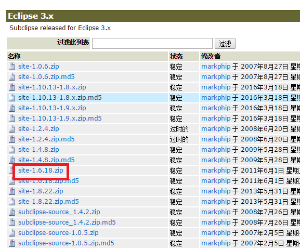Screen dimensions: 300x249
Task: Click the file icon beside site-1.10.13-1.8.x.zip
Action: pyautogui.click(x=11, y=87)
